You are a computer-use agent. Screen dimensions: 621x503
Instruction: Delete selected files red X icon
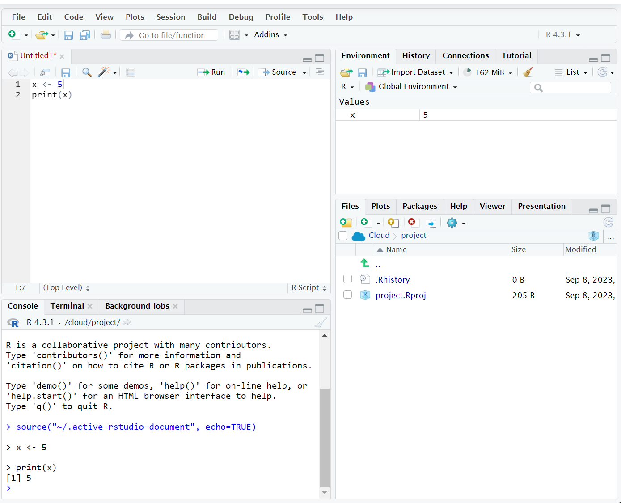click(412, 222)
